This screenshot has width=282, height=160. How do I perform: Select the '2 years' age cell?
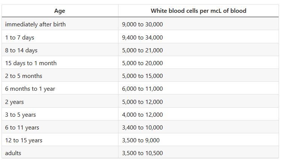[x=60, y=101]
